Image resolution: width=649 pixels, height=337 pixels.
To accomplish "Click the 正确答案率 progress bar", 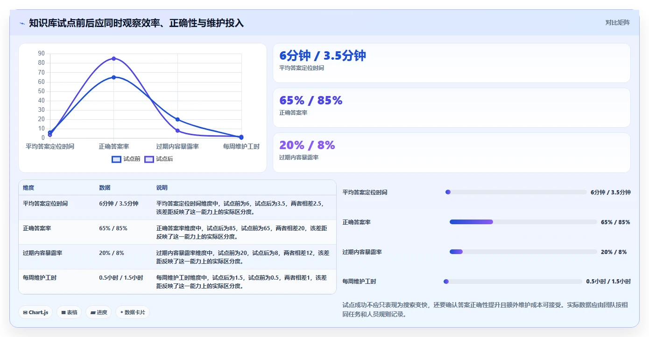I will 523,222.
